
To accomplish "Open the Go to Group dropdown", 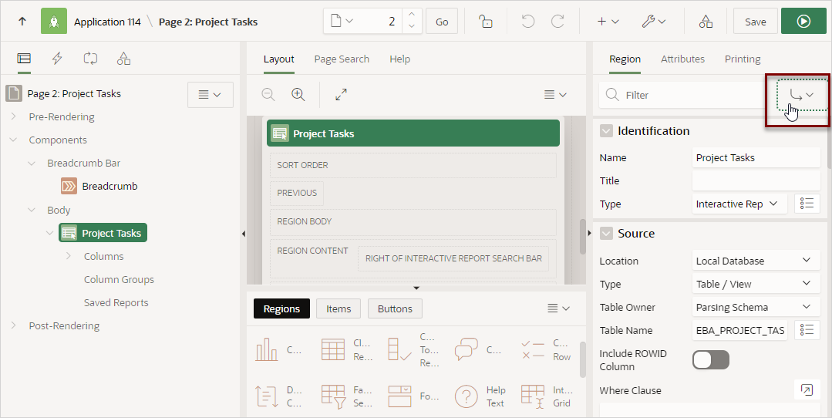I will [x=801, y=95].
